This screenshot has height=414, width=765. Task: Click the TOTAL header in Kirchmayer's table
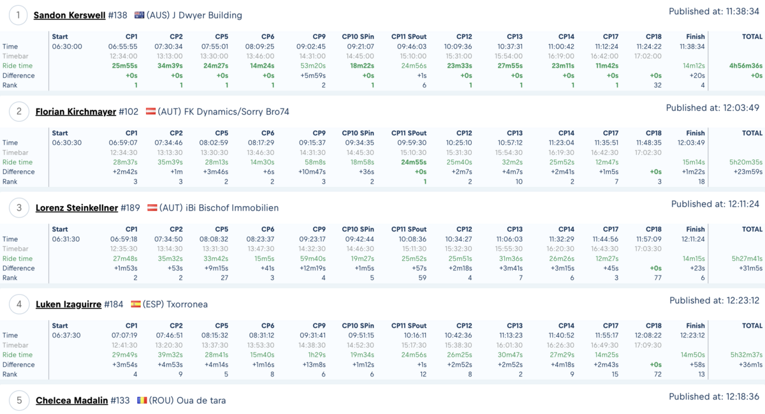click(752, 133)
